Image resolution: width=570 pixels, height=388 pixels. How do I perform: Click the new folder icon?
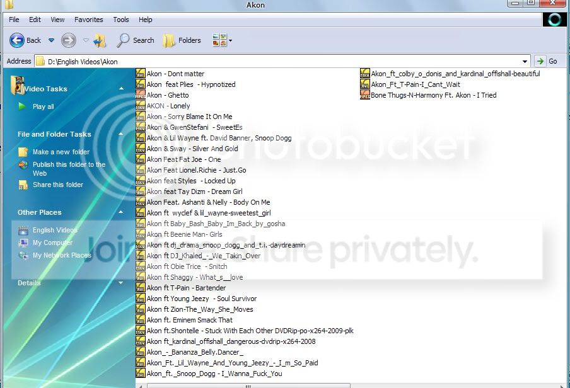point(23,152)
